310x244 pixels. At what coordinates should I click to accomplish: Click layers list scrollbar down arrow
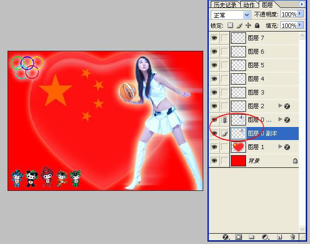click(x=302, y=229)
